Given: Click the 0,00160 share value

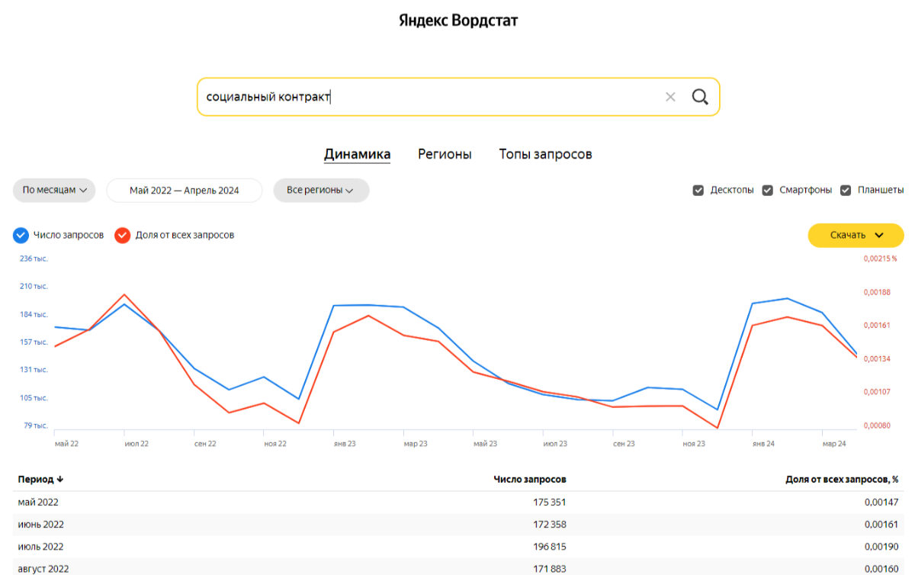Looking at the screenshot, I should 881,569.
